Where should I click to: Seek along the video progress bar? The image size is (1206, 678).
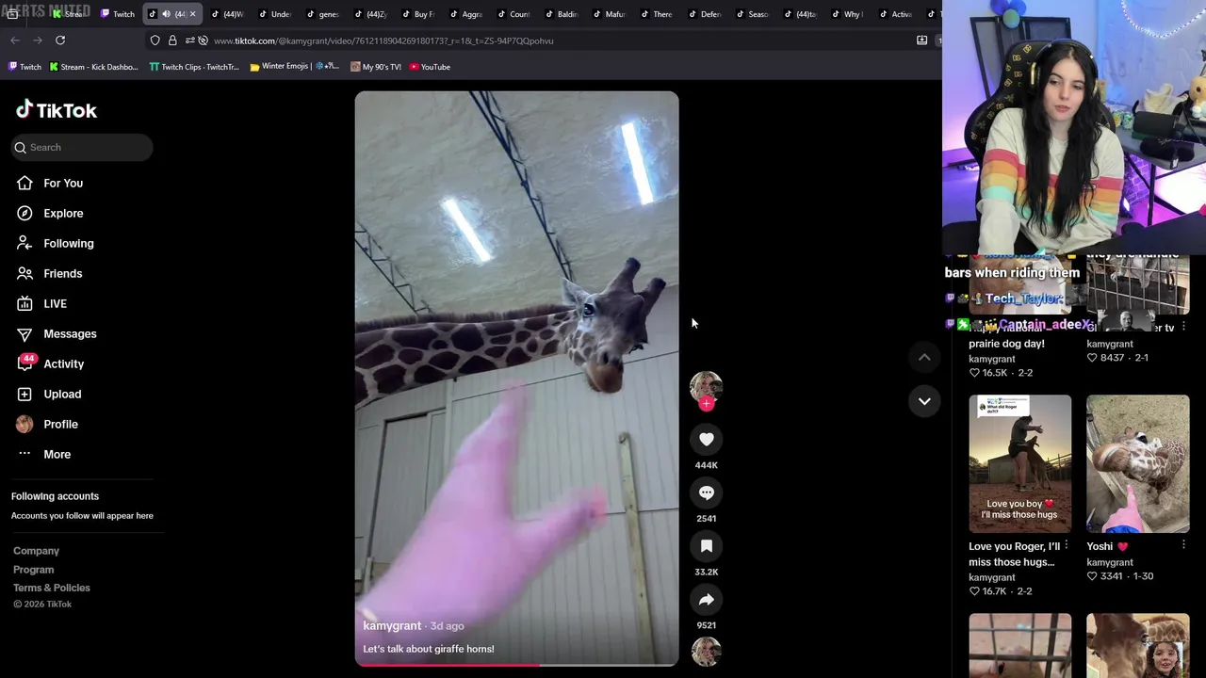[x=516, y=664]
